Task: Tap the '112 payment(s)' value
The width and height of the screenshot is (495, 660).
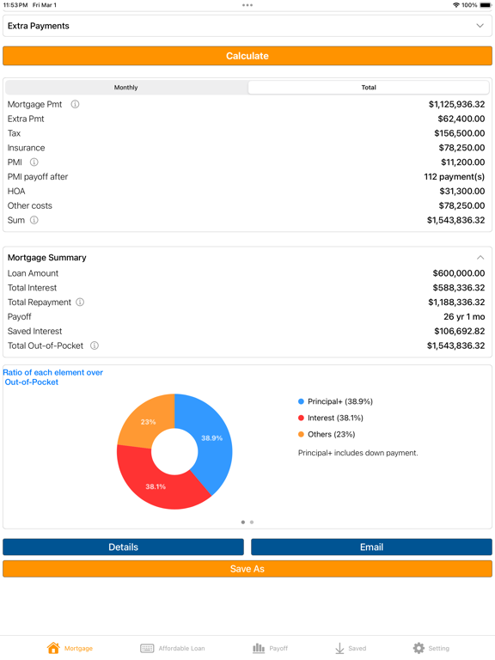Action: pos(454,177)
